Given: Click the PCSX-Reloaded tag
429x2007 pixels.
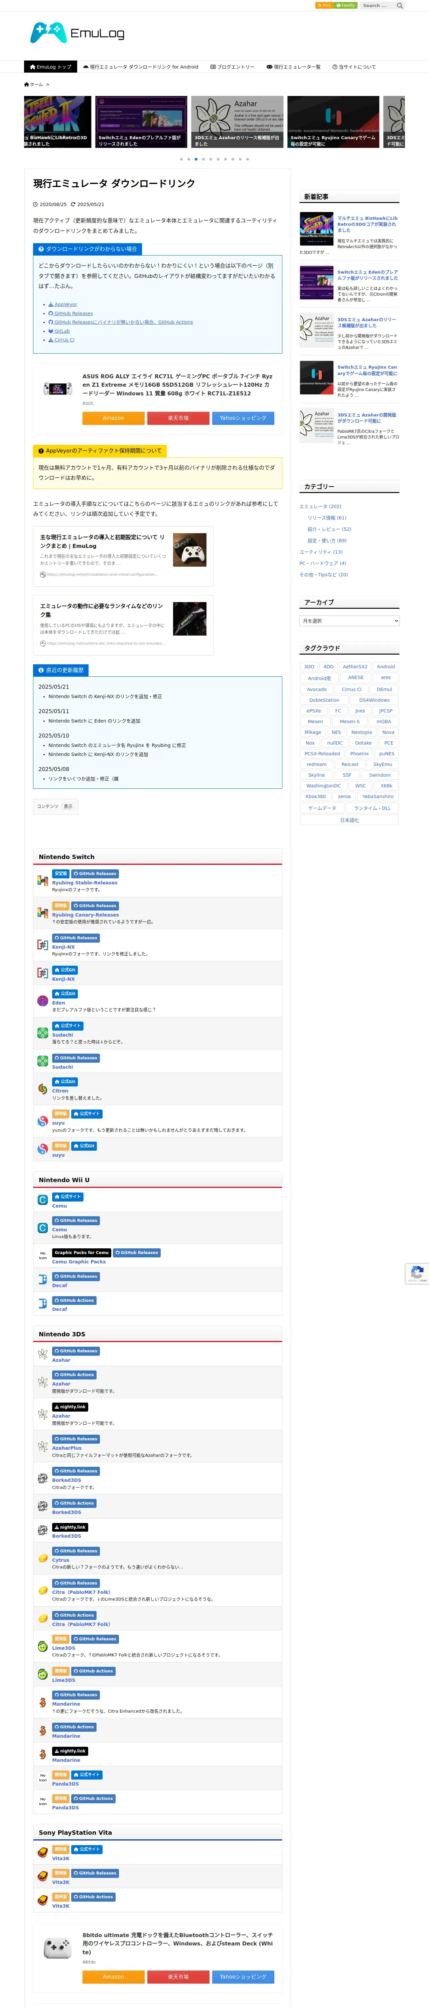Looking at the screenshot, I should (x=322, y=753).
